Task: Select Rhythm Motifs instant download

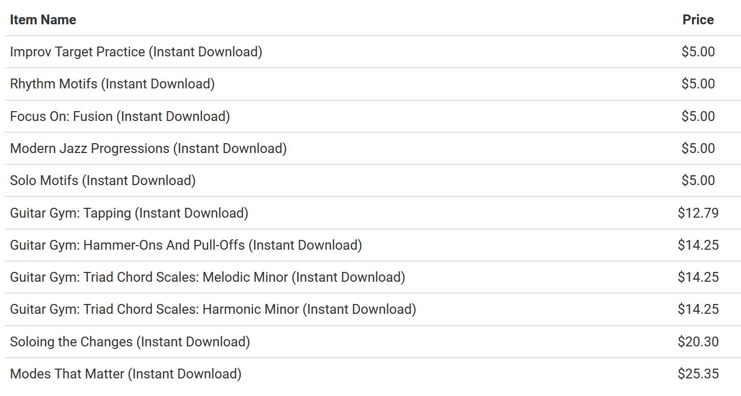Action: pos(112,84)
